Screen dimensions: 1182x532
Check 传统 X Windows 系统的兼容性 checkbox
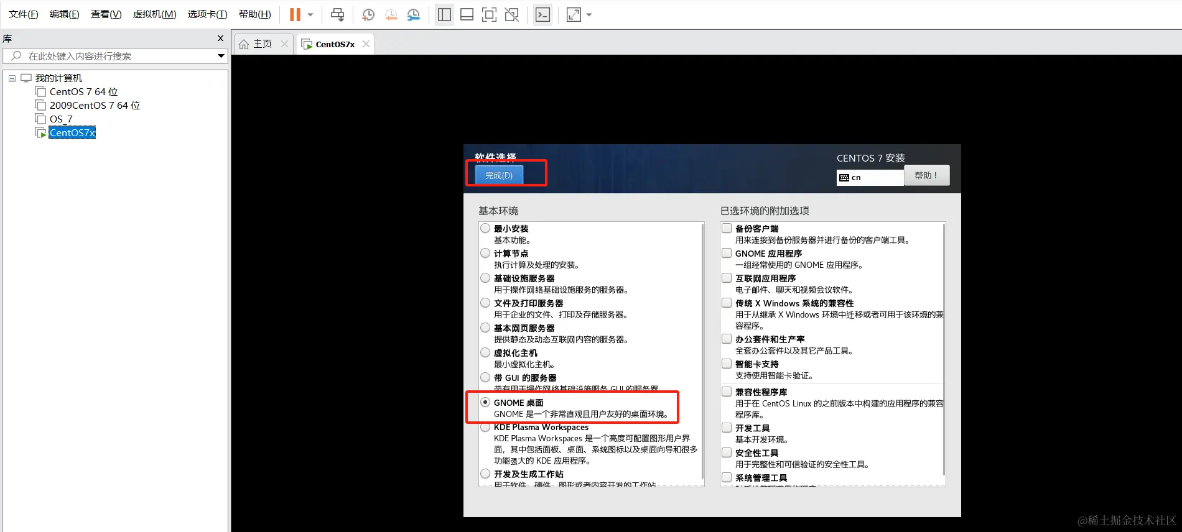click(x=727, y=303)
